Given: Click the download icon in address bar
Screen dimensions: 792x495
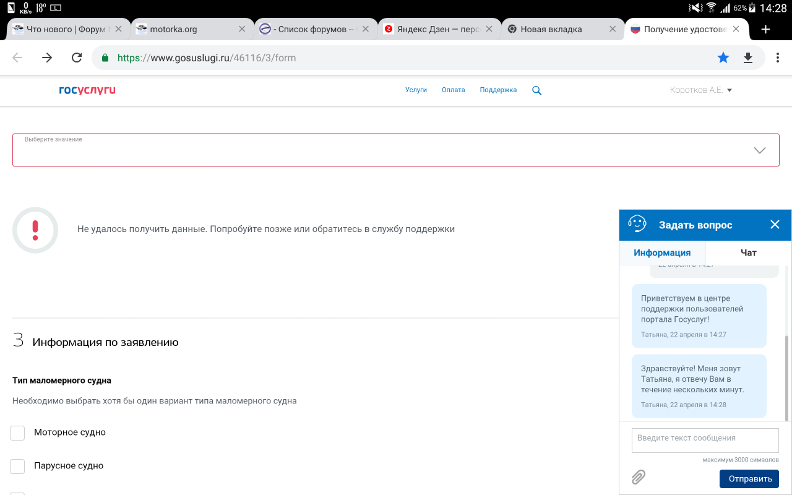Looking at the screenshot, I should pos(747,58).
